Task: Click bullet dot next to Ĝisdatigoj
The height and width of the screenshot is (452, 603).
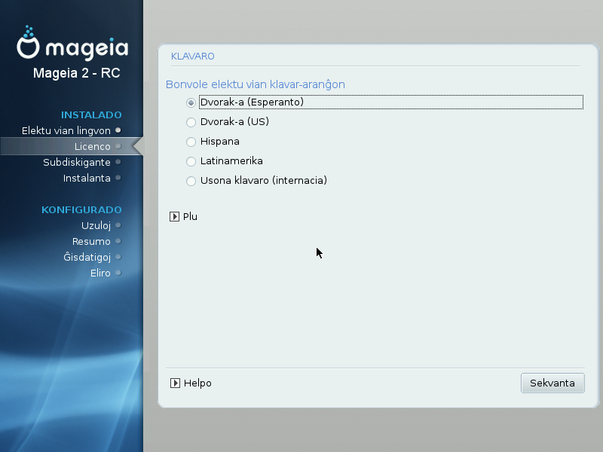Action: tap(118, 257)
